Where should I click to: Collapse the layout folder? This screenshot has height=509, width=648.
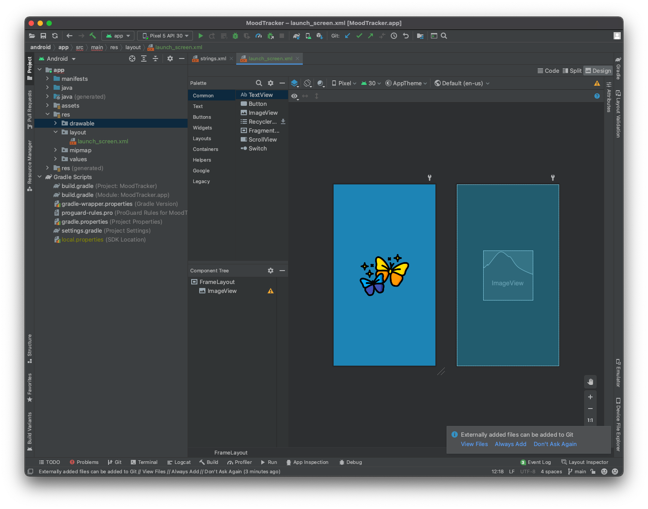click(x=55, y=132)
